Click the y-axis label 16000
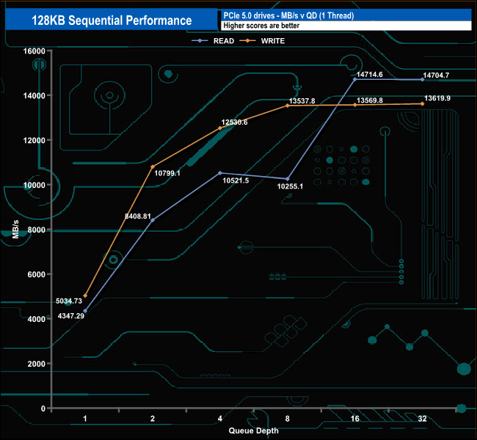The width and height of the screenshot is (477, 440). point(34,51)
